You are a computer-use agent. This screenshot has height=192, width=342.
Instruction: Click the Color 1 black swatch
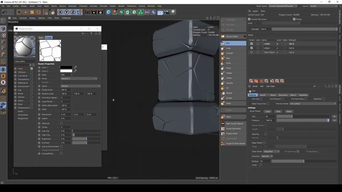tap(66, 68)
